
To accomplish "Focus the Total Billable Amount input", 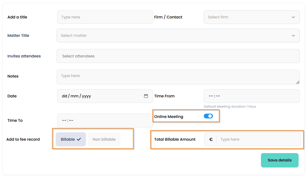I will [258, 139].
